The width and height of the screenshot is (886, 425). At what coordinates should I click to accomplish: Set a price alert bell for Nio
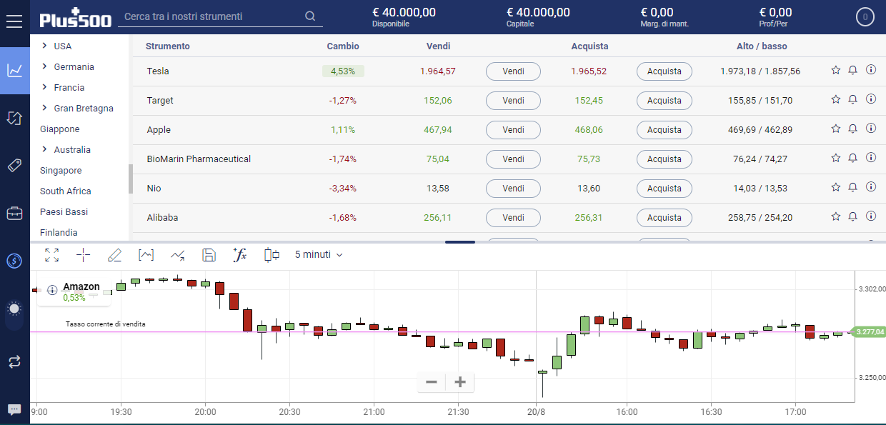pos(853,187)
